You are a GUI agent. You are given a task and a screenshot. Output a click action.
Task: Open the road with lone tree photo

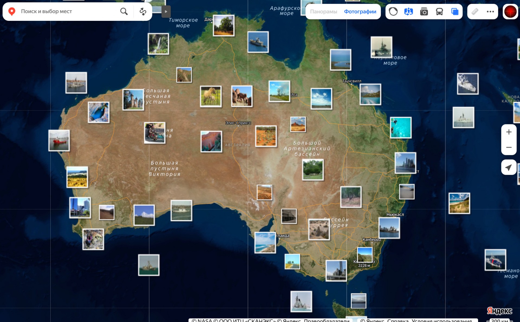(x=292, y=261)
